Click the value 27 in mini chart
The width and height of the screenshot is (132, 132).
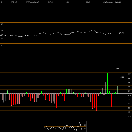85,128
